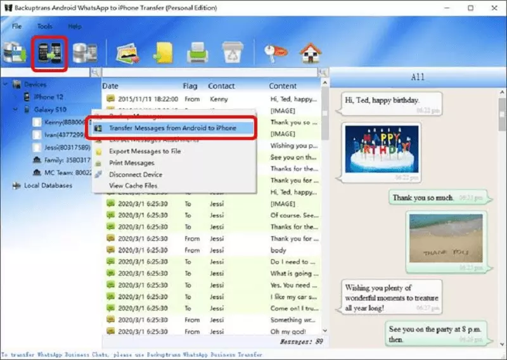Image resolution: width=507 pixels, height=360 pixels.
Task: Open the Tools menu
Action: (x=44, y=26)
